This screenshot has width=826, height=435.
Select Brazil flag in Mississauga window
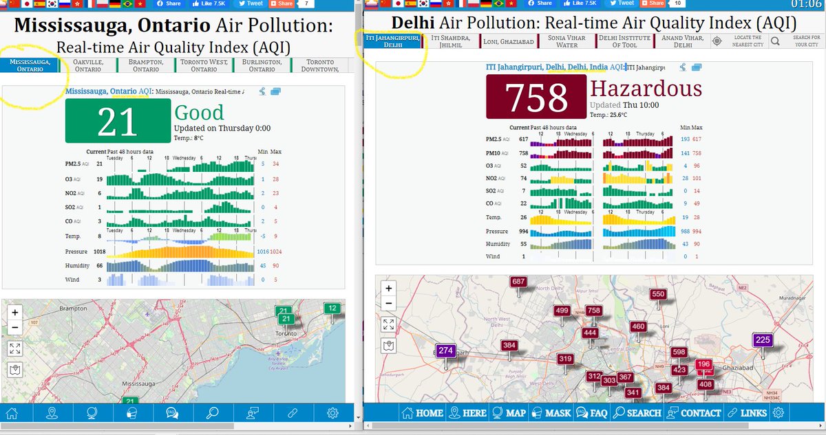tap(127, 3)
